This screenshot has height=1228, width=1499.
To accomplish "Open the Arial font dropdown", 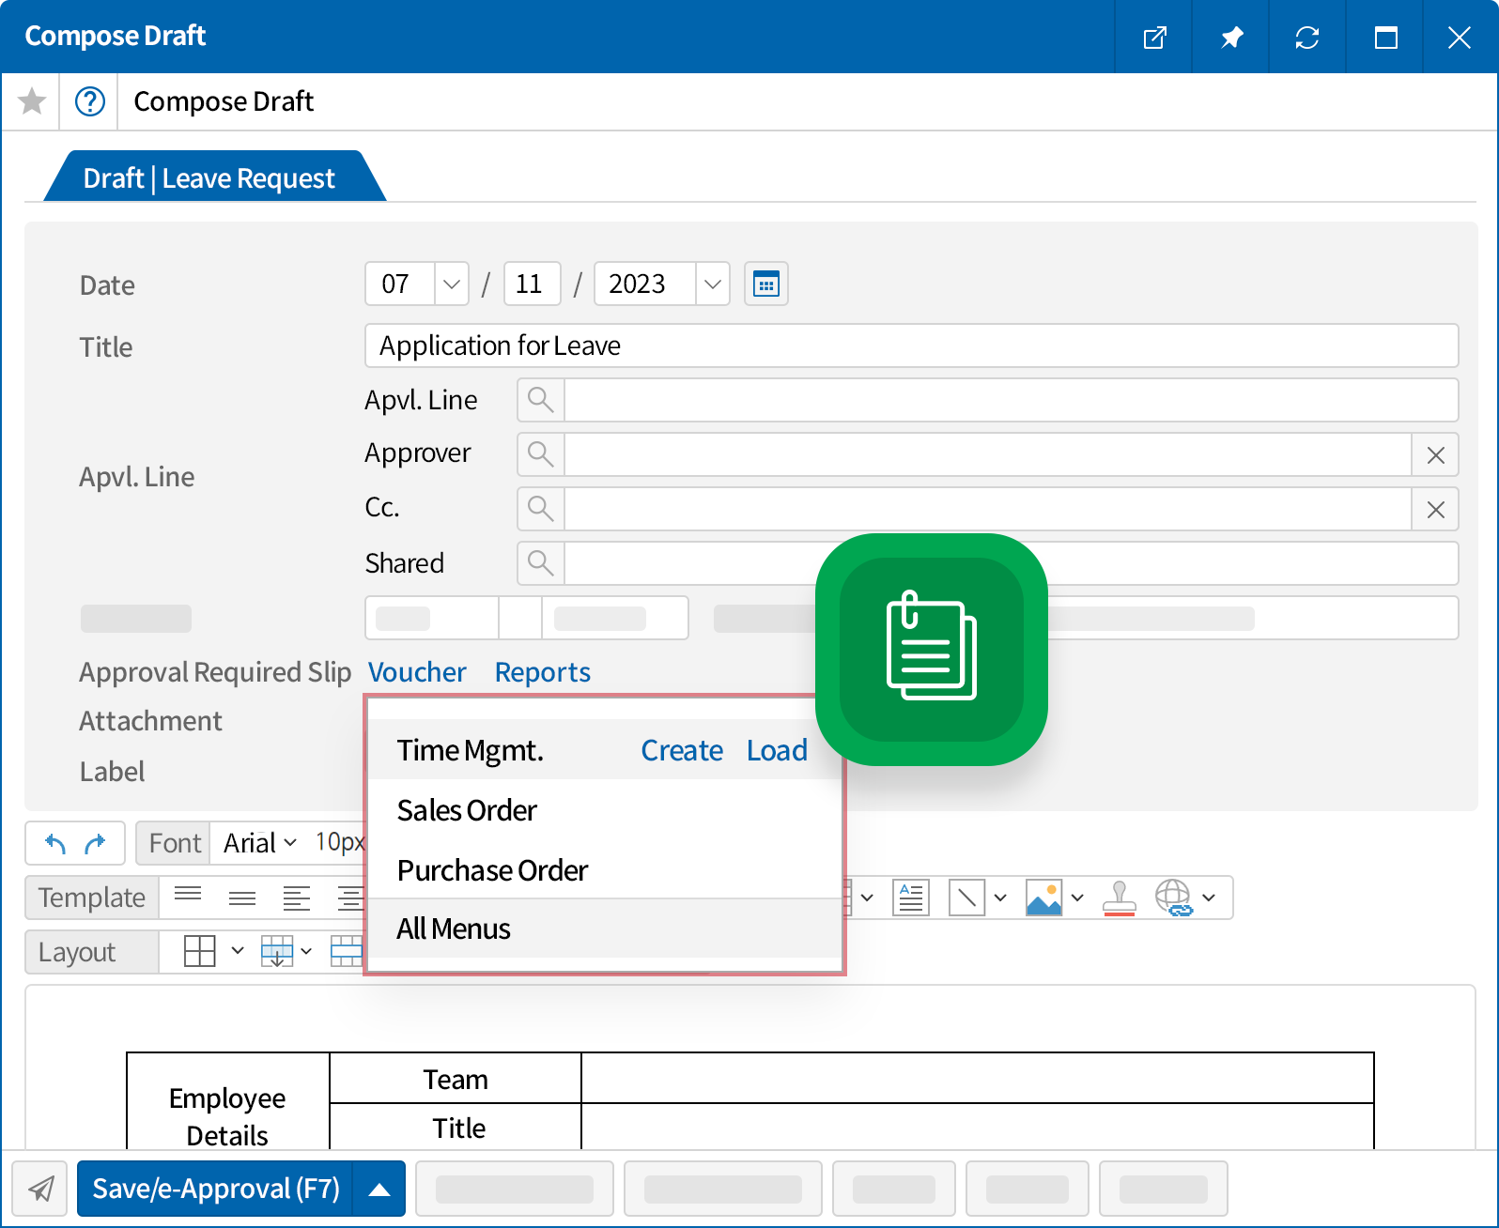I will pos(259,843).
